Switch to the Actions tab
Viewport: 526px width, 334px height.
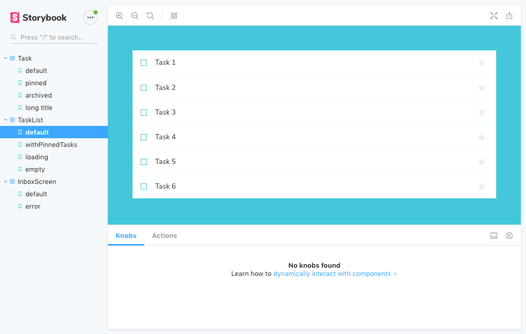point(164,236)
